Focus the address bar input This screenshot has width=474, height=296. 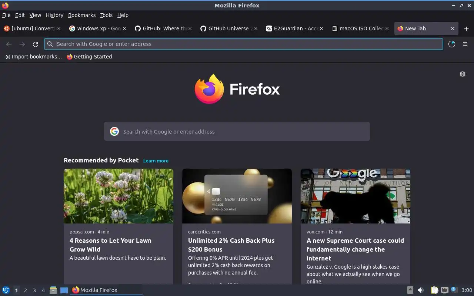244,44
